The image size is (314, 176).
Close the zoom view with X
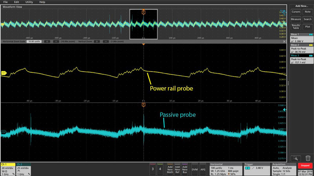[284, 41]
